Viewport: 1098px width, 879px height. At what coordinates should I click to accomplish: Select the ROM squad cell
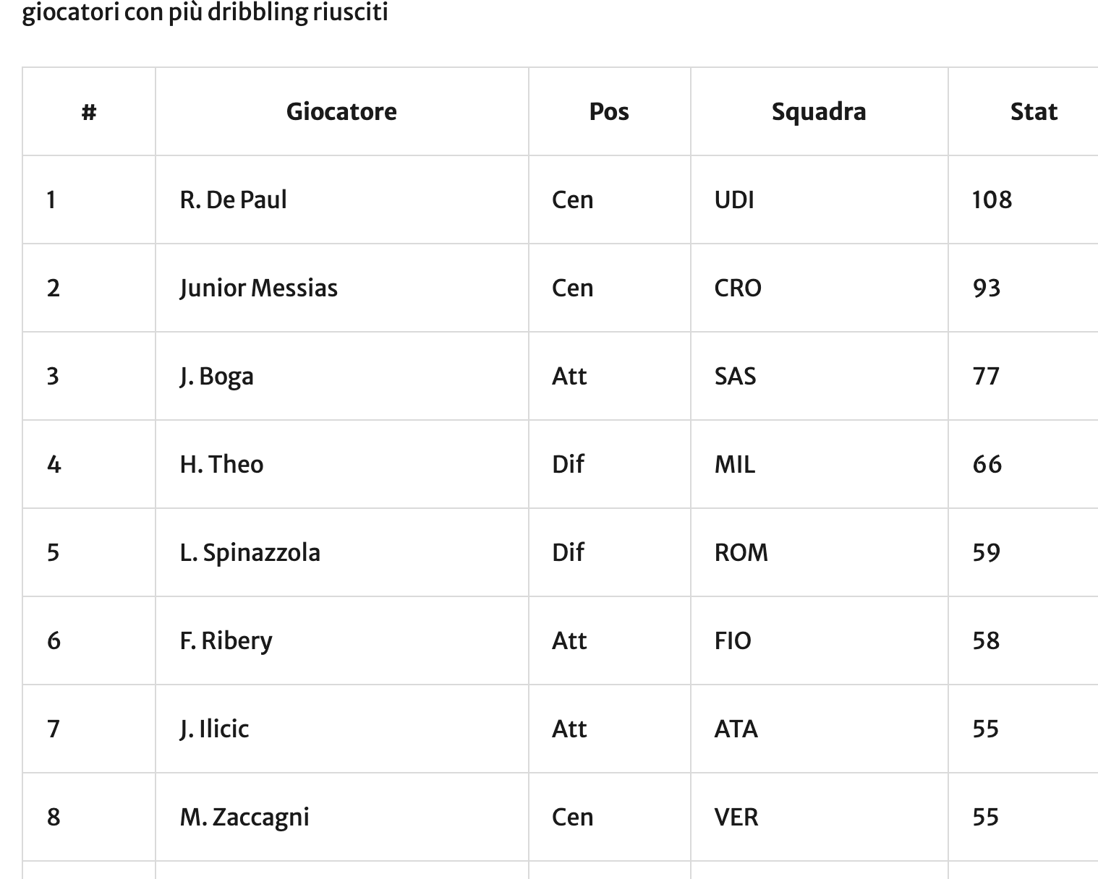pyautogui.click(x=741, y=552)
